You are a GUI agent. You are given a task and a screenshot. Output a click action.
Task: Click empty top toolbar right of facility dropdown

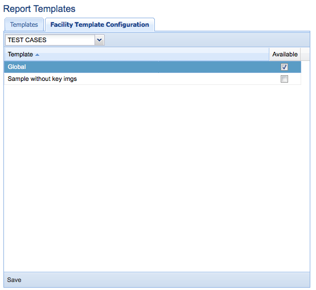click(x=207, y=40)
